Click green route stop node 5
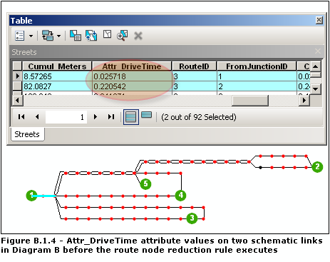This screenshot has width=330, height=262. click(145, 184)
